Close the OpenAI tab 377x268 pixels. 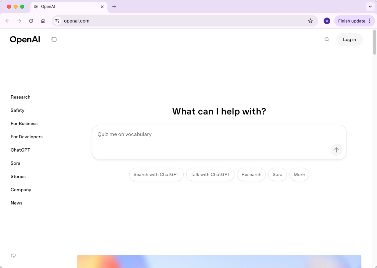(x=102, y=7)
